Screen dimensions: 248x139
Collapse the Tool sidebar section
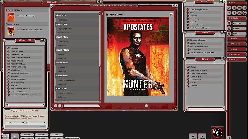237,3
